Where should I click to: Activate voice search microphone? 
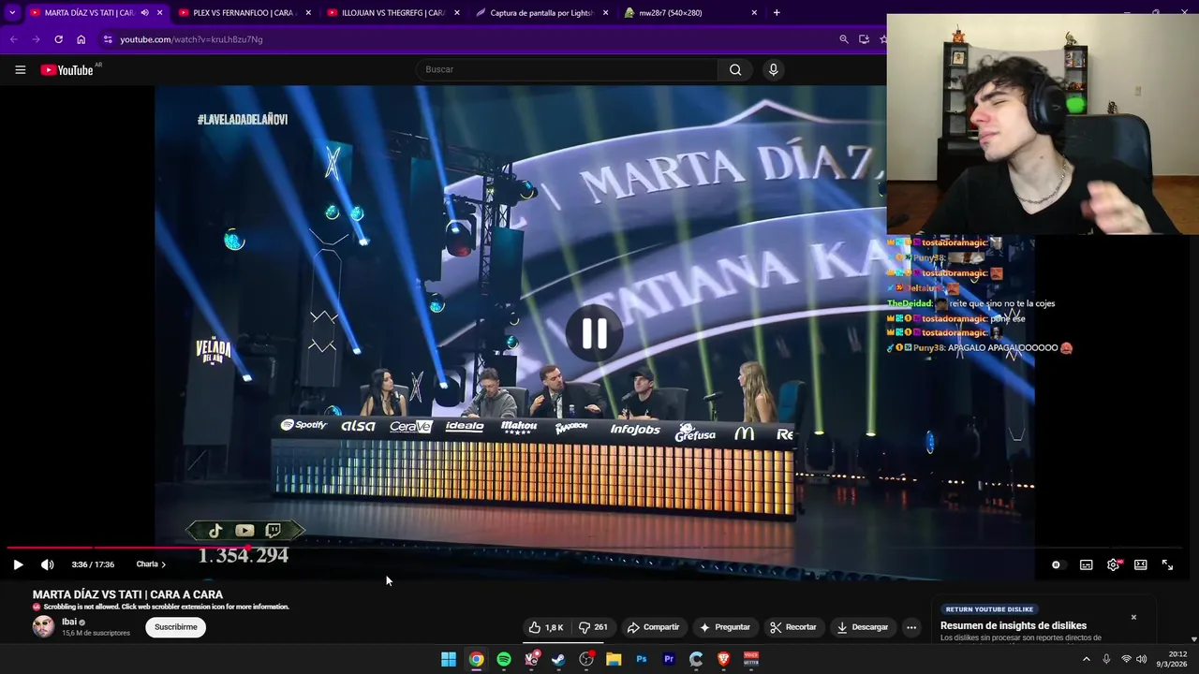pyautogui.click(x=773, y=69)
